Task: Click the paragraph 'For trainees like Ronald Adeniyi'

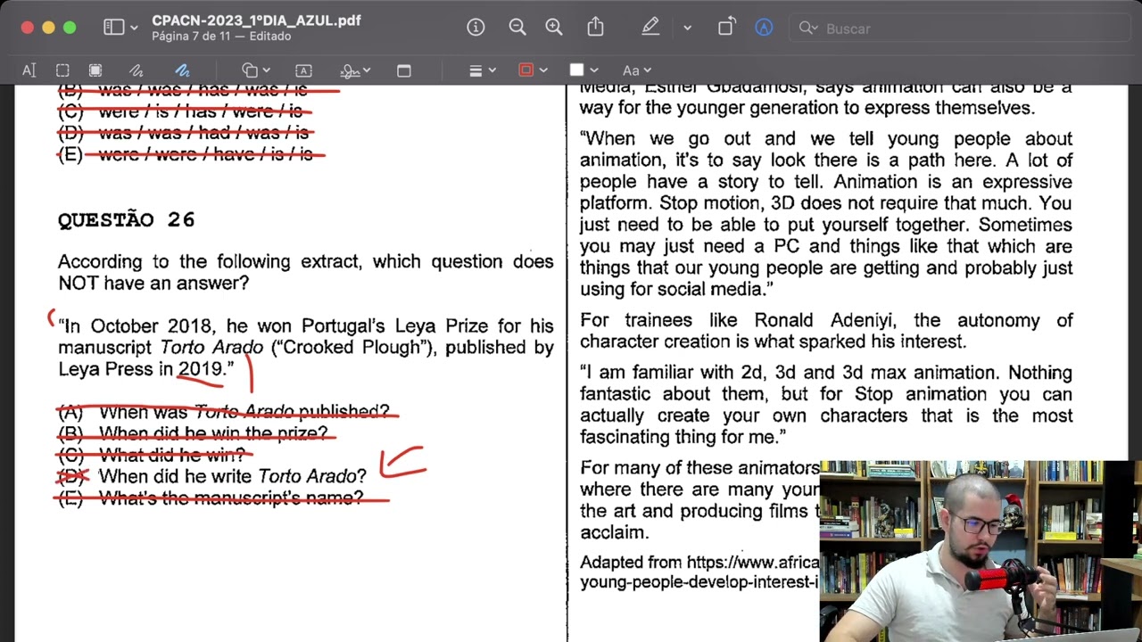Action: point(826,331)
